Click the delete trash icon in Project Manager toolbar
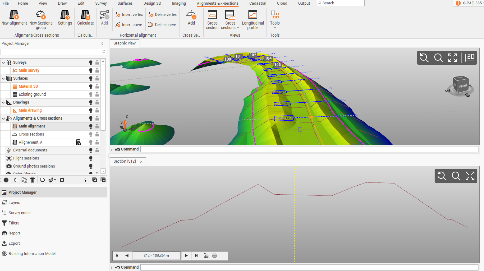The width and height of the screenshot is (484, 271). 33,180
